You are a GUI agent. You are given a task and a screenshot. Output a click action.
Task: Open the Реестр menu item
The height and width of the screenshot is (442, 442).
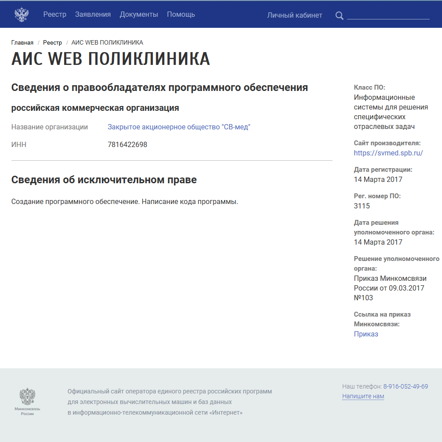(55, 15)
